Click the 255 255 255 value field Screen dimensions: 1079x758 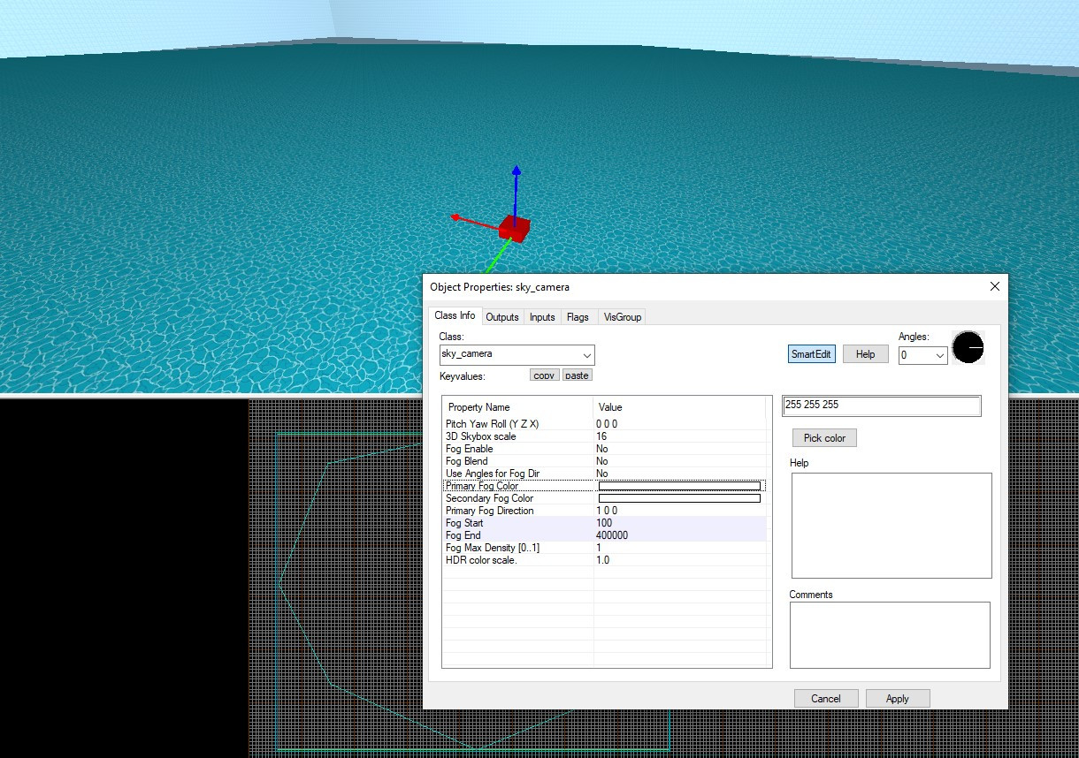882,406
